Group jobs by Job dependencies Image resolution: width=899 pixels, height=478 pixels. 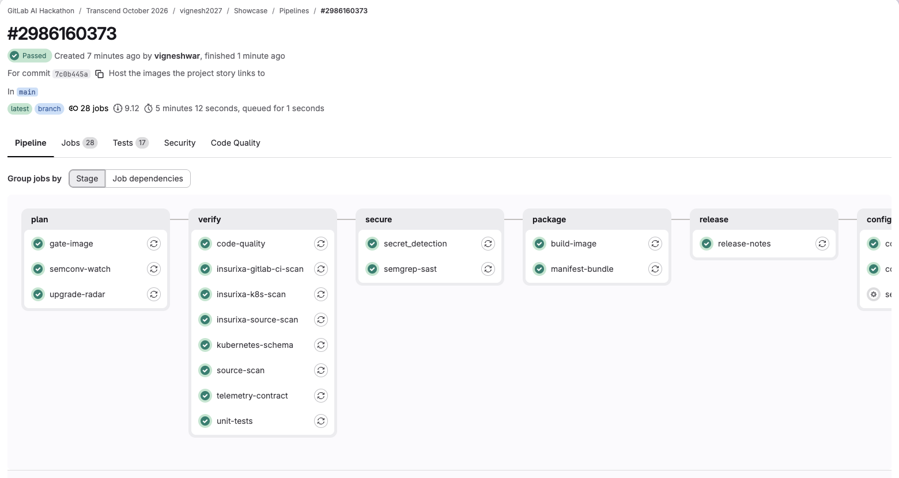[x=148, y=179]
